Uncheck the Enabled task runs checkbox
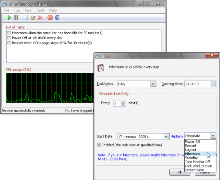 point(99,145)
